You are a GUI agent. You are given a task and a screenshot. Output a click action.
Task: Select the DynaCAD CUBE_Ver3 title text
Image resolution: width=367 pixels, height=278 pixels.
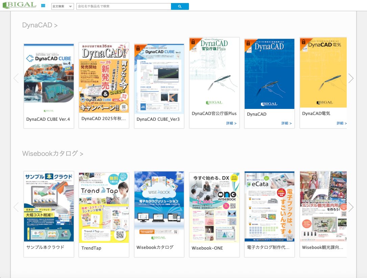pos(158,119)
